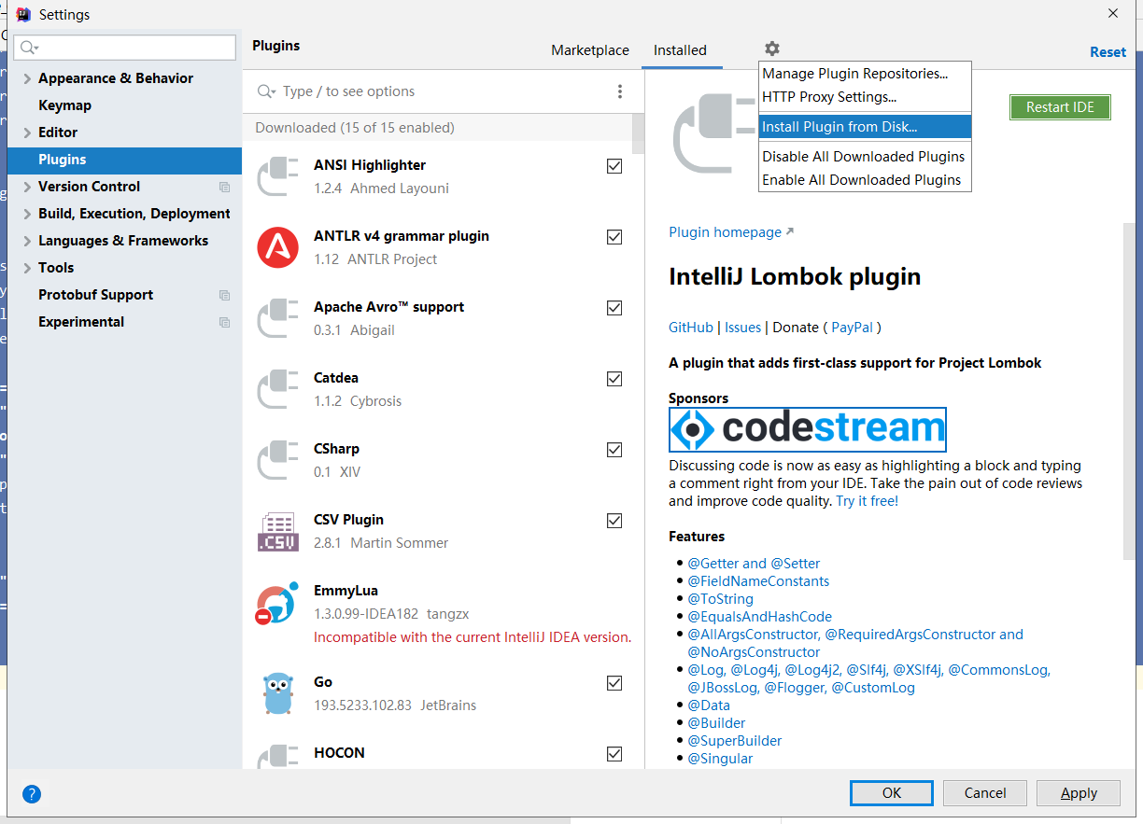Choose HTTP Proxy Settings menu item

click(865, 97)
